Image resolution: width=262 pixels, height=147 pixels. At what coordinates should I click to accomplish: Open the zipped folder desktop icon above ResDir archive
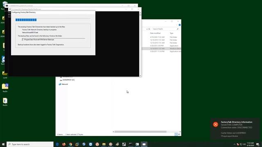(5, 88)
